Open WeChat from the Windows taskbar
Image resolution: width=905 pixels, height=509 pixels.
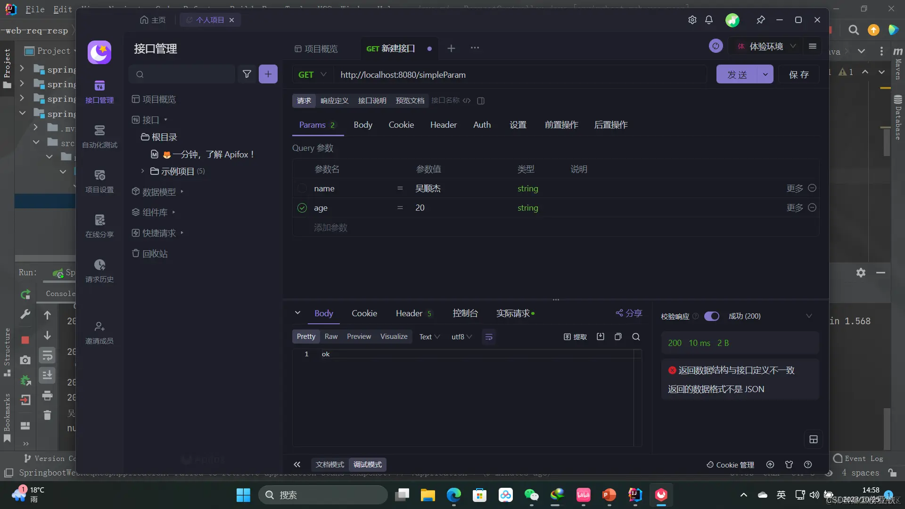[x=531, y=495]
